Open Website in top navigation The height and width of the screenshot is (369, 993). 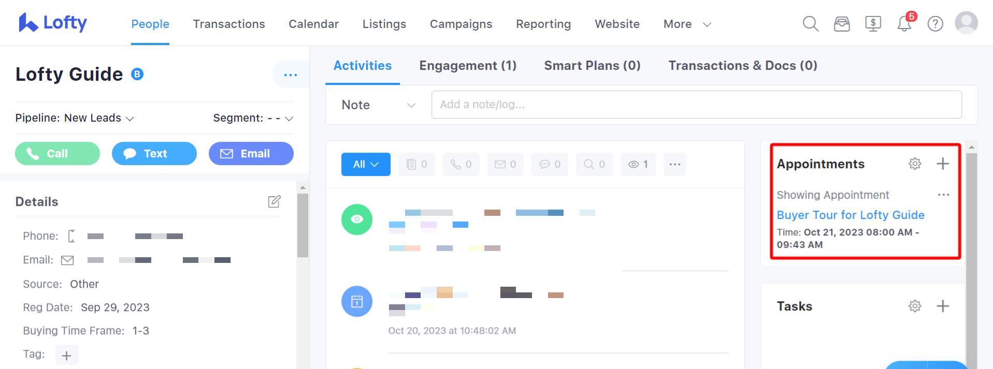click(x=617, y=24)
